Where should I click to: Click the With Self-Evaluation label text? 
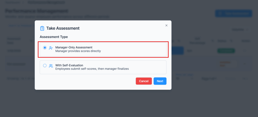tap(69, 65)
